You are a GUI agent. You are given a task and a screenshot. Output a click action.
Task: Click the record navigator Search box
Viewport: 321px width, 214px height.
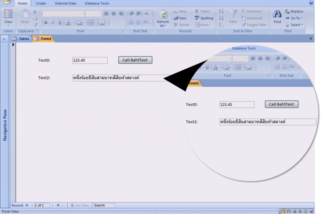(x=104, y=205)
